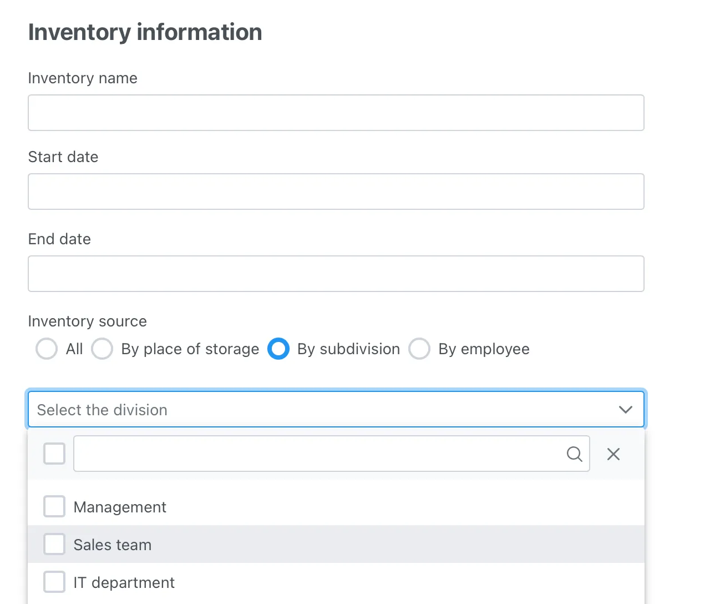Click into the End date field
This screenshot has height=604, width=720.
click(x=336, y=274)
